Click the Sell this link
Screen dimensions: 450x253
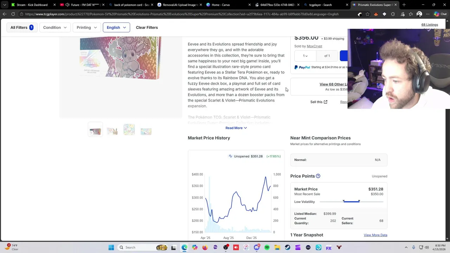tap(319, 102)
